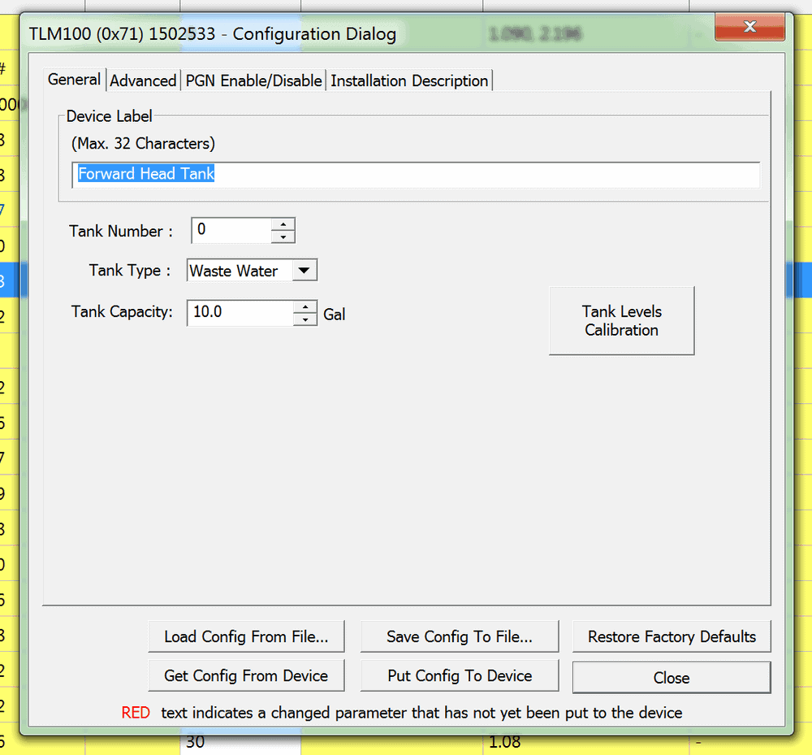The height and width of the screenshot is (755, 812).
Task: Get Config From Device
Action: (x=246, y=675)
